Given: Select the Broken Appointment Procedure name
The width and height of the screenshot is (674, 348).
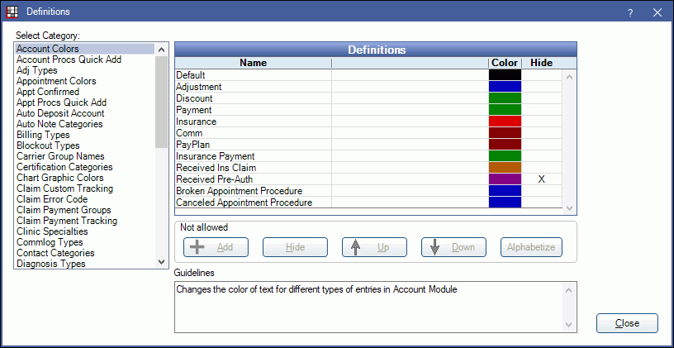Looking at the screenshot, I should pyautogui.click(x=239, y=191).
